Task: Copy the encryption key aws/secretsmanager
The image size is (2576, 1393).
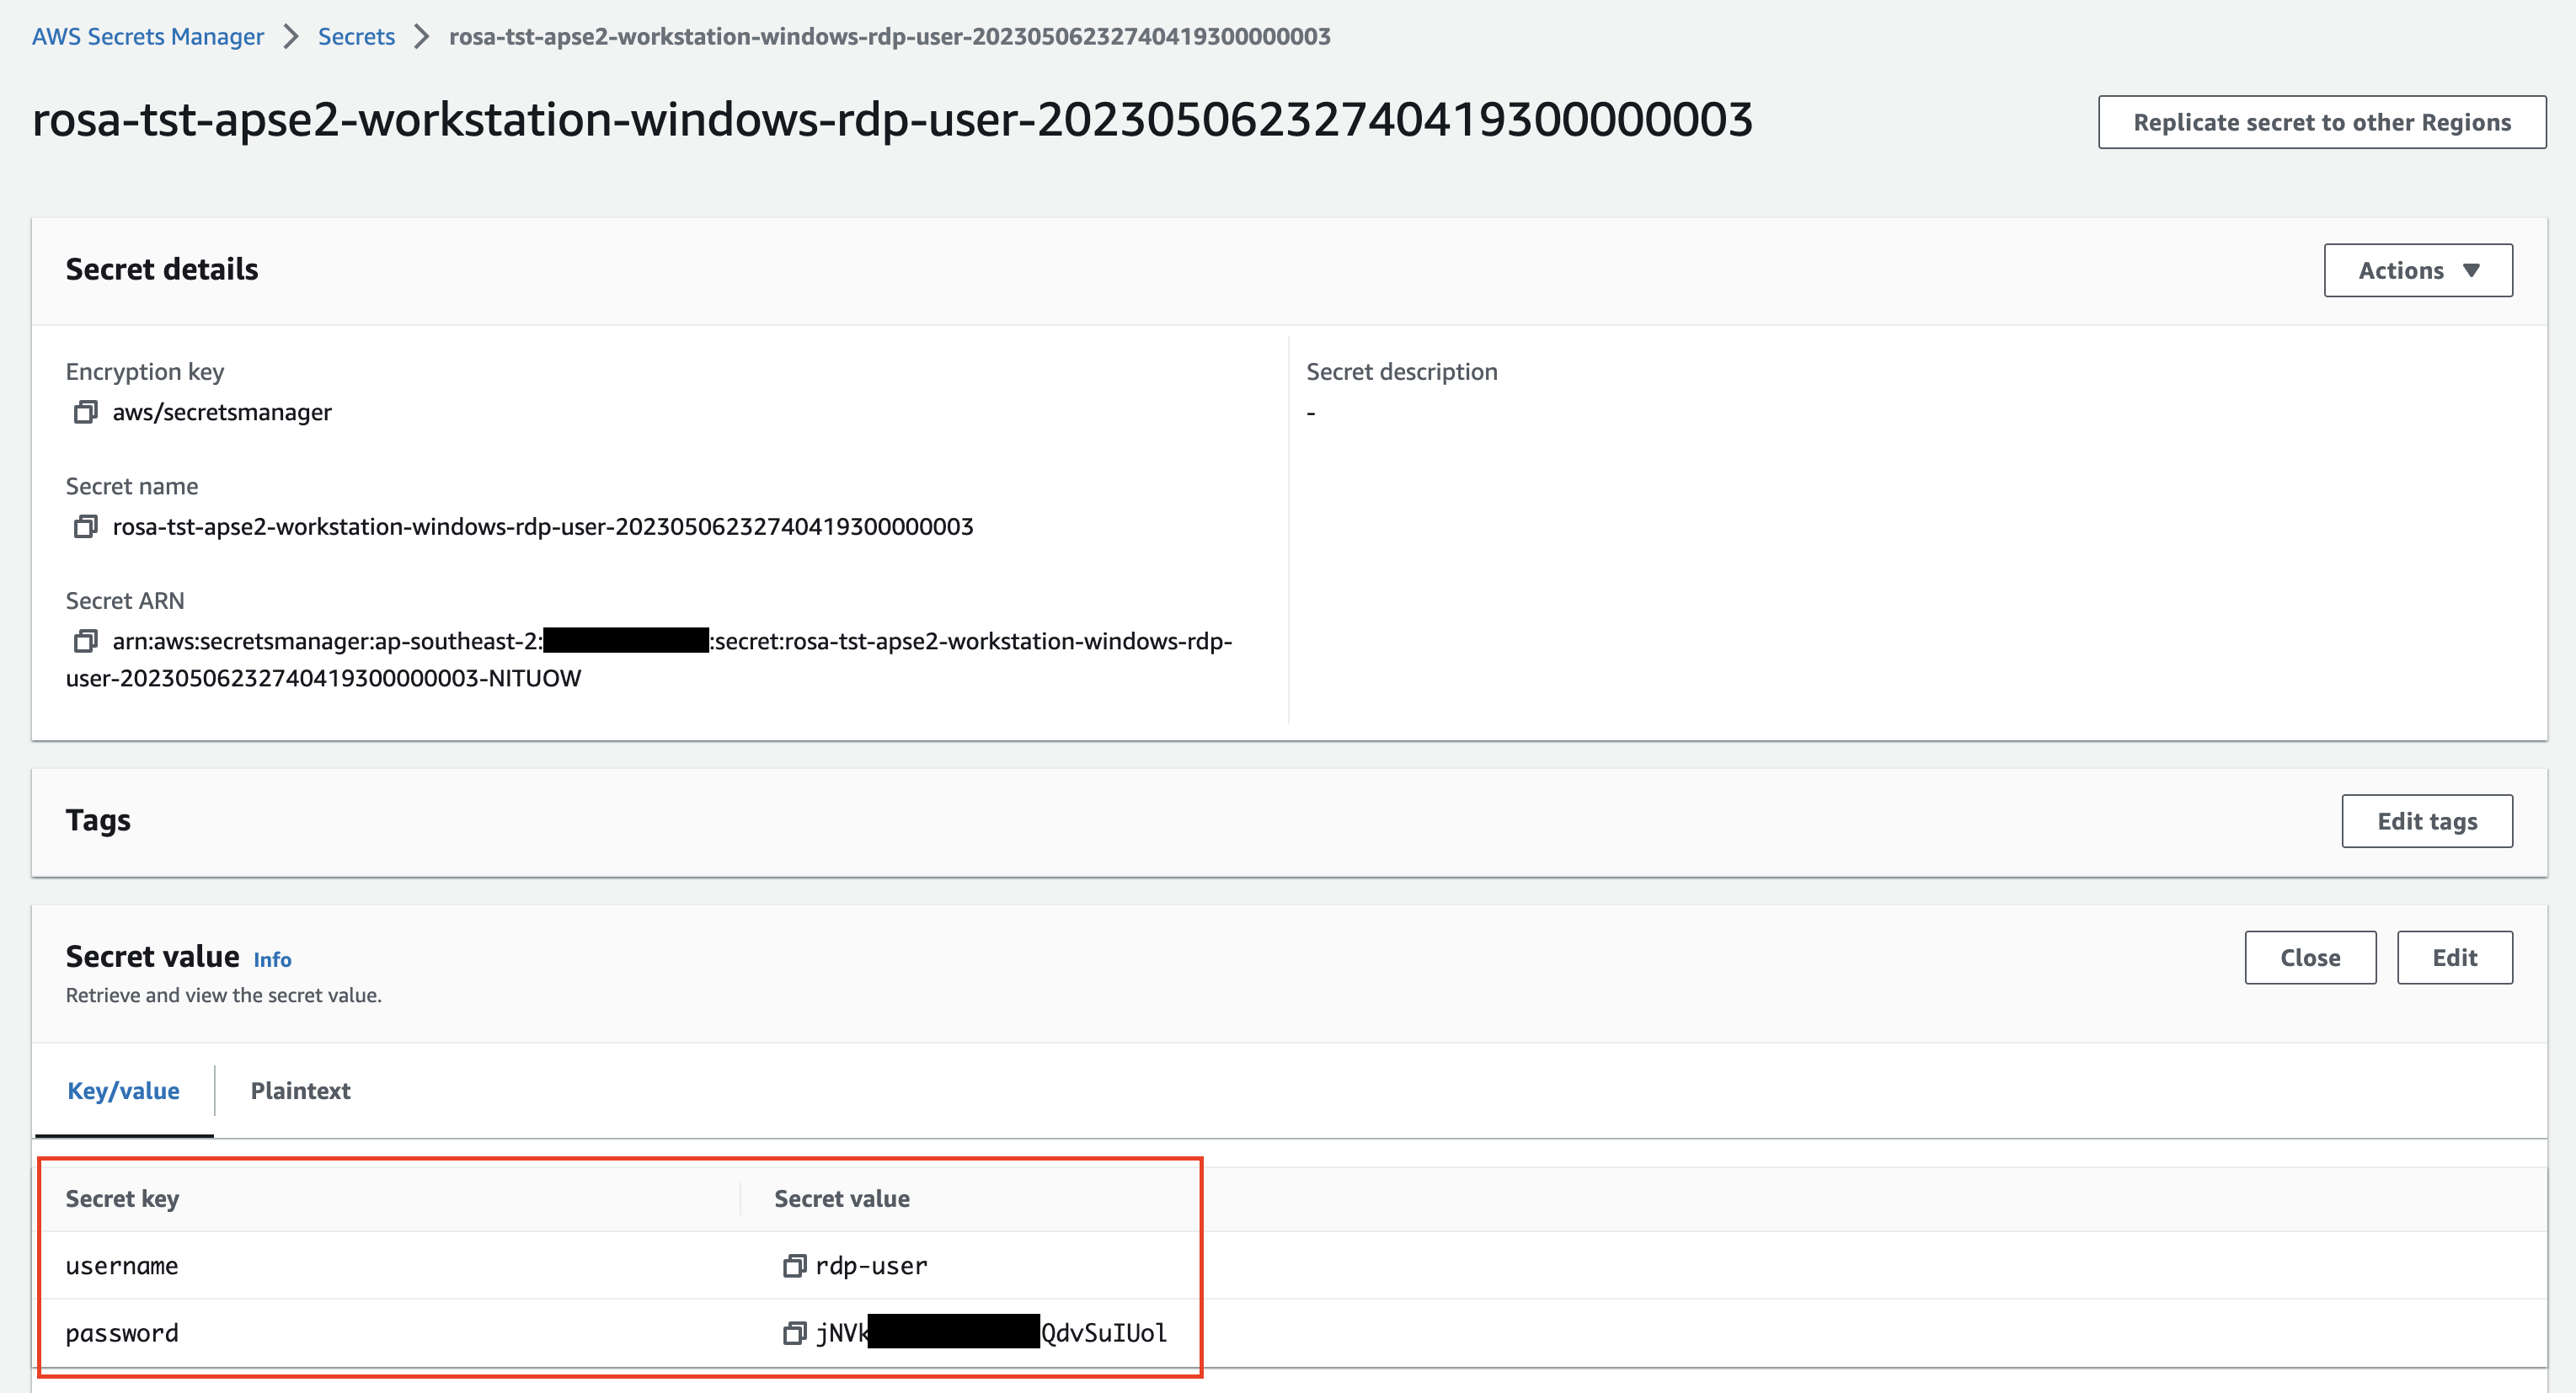Action: [85, 412]
